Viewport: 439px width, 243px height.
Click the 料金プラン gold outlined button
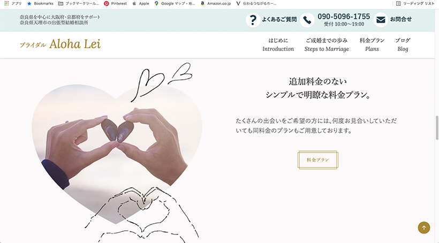tap(318, 160)
